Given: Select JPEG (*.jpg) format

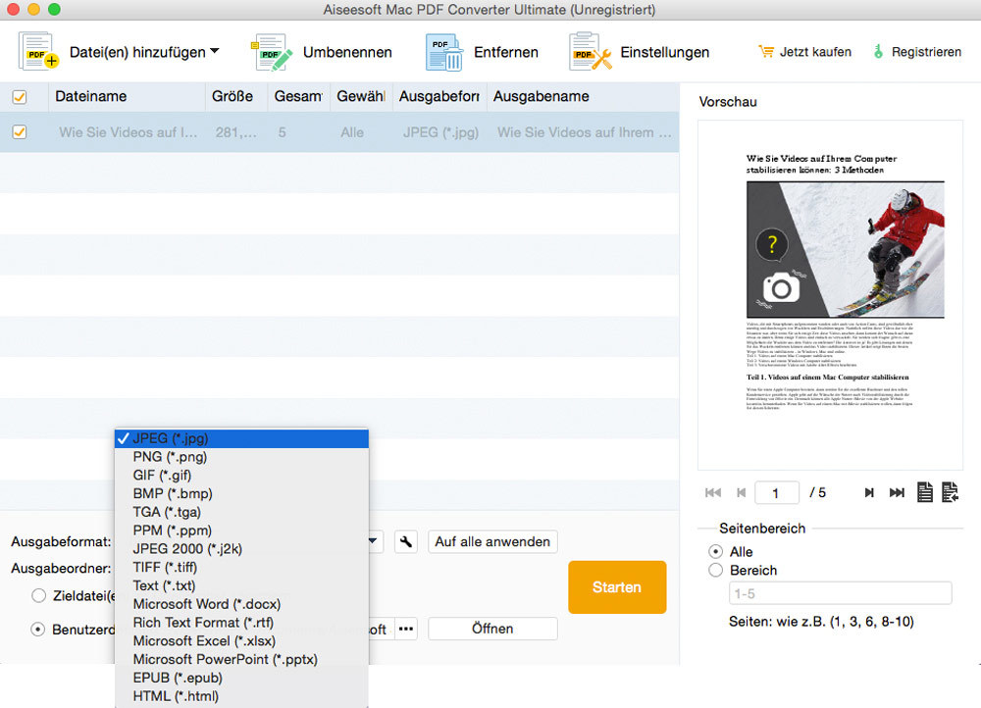Looking at the screenshot, I should pos(241,438).
